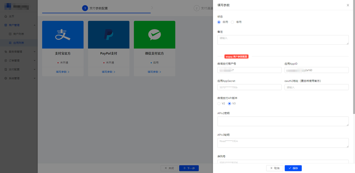Viewport: 355px width, 173px height.
Task: Click the 保存 save button
Action: coord(293,168)
